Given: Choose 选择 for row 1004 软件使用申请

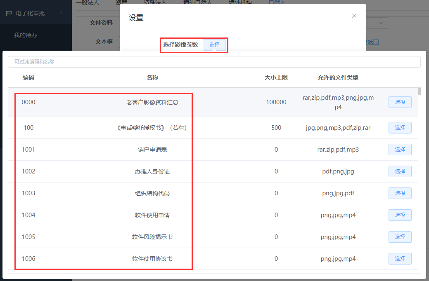Looking at the screenshot, I should pos(400,215).
